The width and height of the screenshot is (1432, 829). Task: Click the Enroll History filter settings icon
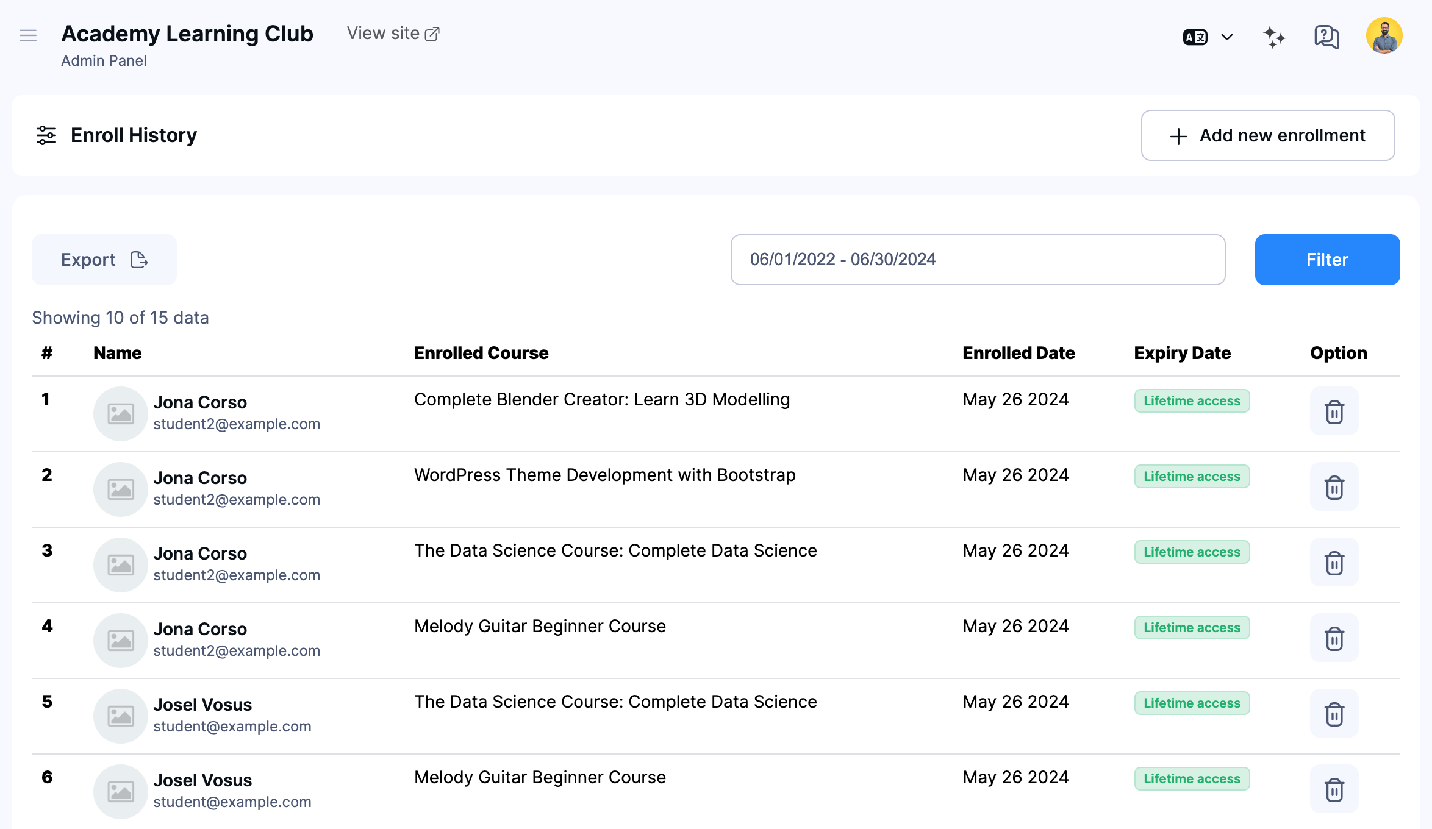(x=46, y=135)
